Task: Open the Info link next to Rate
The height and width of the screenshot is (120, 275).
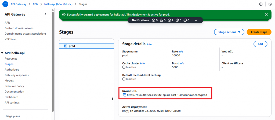Action: 181,52
